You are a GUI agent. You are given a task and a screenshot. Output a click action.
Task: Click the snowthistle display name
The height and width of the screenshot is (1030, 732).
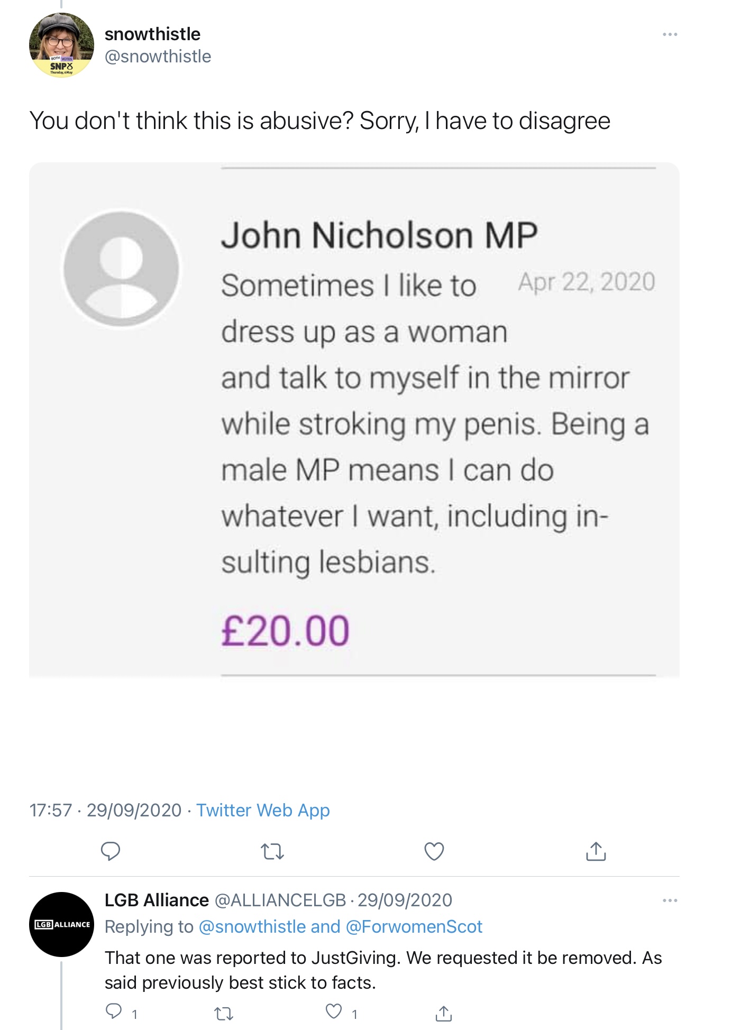pos(152,34)
